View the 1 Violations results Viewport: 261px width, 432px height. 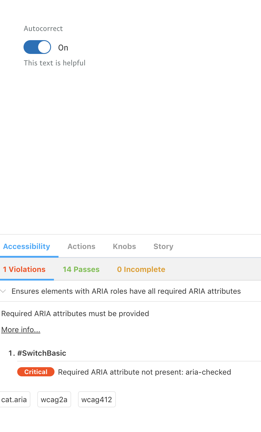24,269
